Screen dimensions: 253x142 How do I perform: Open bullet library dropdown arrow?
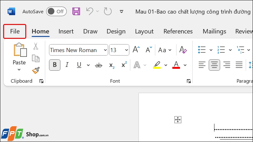coord(211,50)
